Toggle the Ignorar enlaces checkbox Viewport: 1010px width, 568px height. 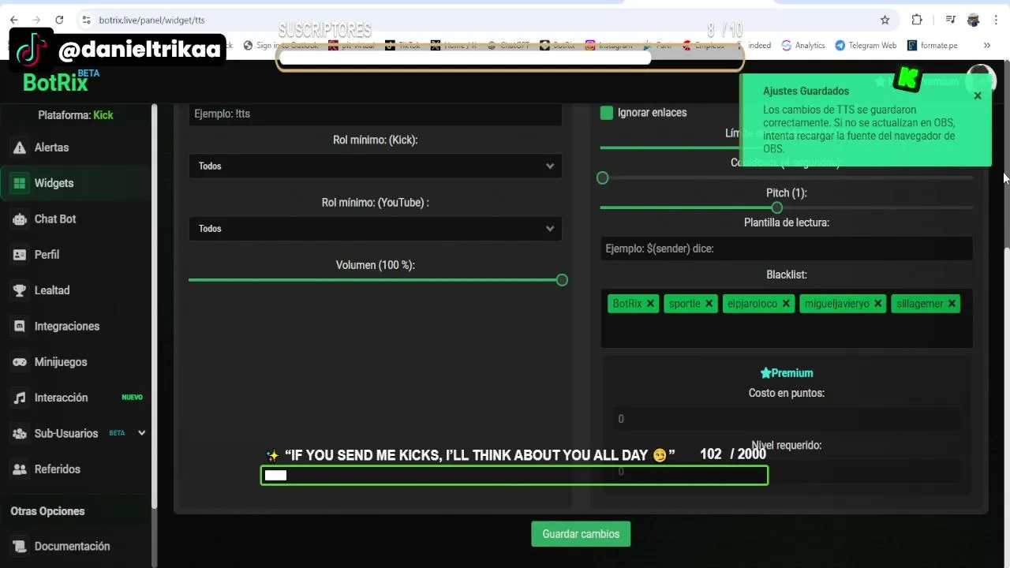tap(606, 113)
